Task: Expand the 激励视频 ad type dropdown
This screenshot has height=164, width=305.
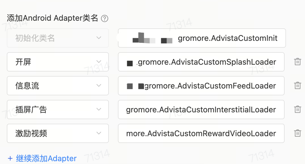Action: click(x=58, y=133)
